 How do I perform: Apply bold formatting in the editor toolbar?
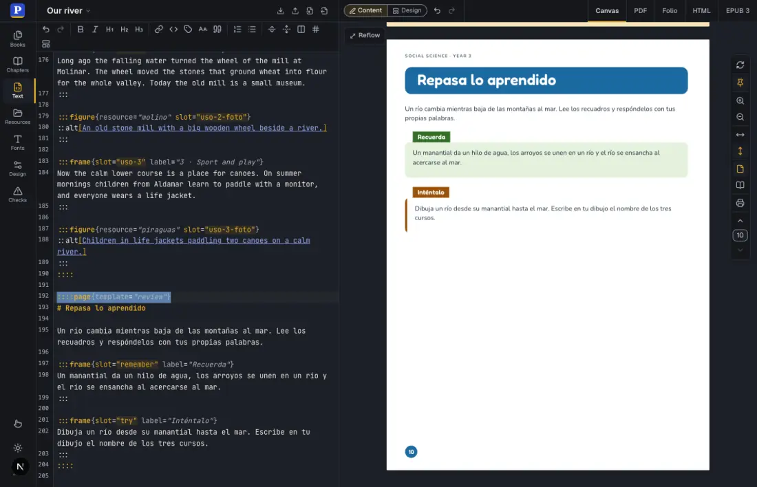80,30
